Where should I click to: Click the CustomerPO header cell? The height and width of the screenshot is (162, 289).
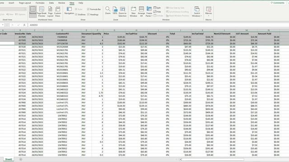(x=62, y=34)
